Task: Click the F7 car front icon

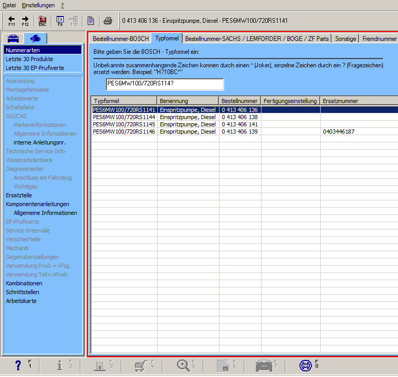Action: pyautogui.click(x=264, y=366)
